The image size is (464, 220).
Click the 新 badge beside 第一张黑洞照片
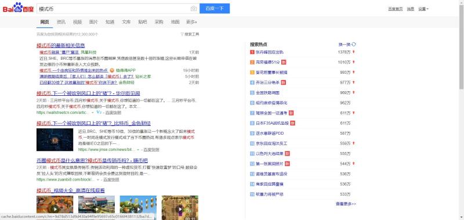[287, 164]
